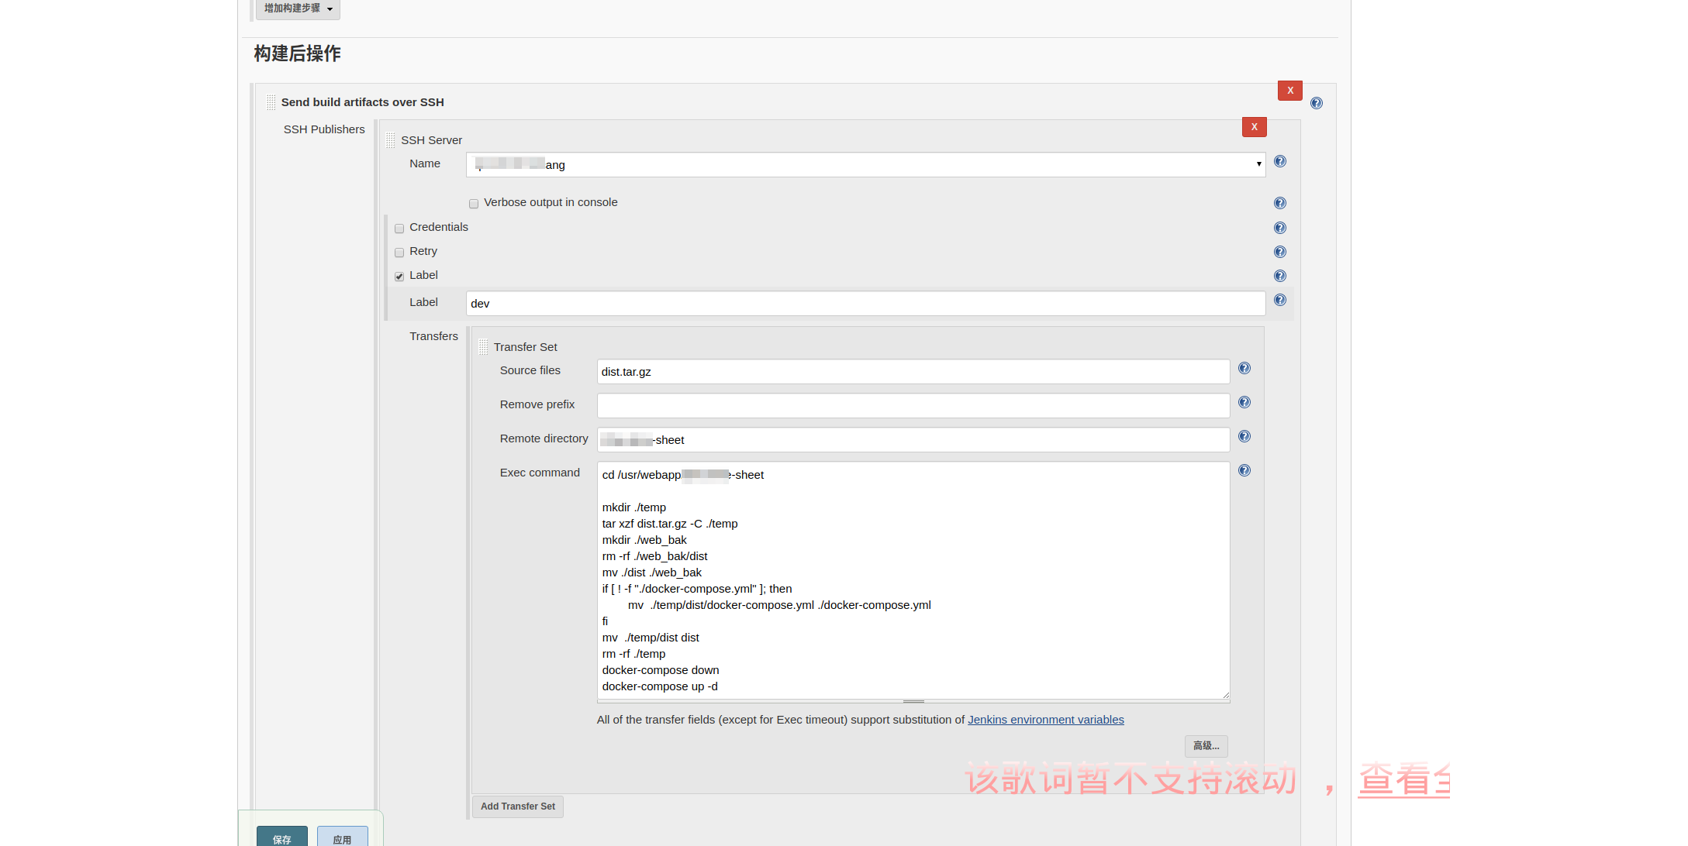Tick the Retry checkbox
1688x846 pixels.
point(399,253)
